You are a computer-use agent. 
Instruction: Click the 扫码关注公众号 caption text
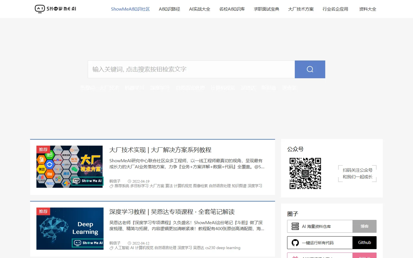click(357, 170)
